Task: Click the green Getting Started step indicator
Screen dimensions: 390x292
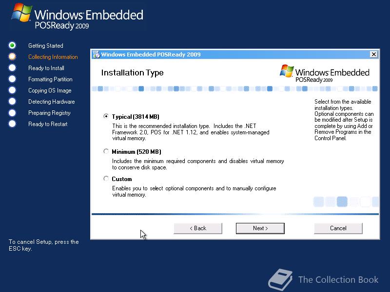Action: [12, 45]
